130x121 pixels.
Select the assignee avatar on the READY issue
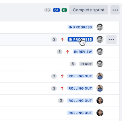pyautogui.click(x=100, y=64)
